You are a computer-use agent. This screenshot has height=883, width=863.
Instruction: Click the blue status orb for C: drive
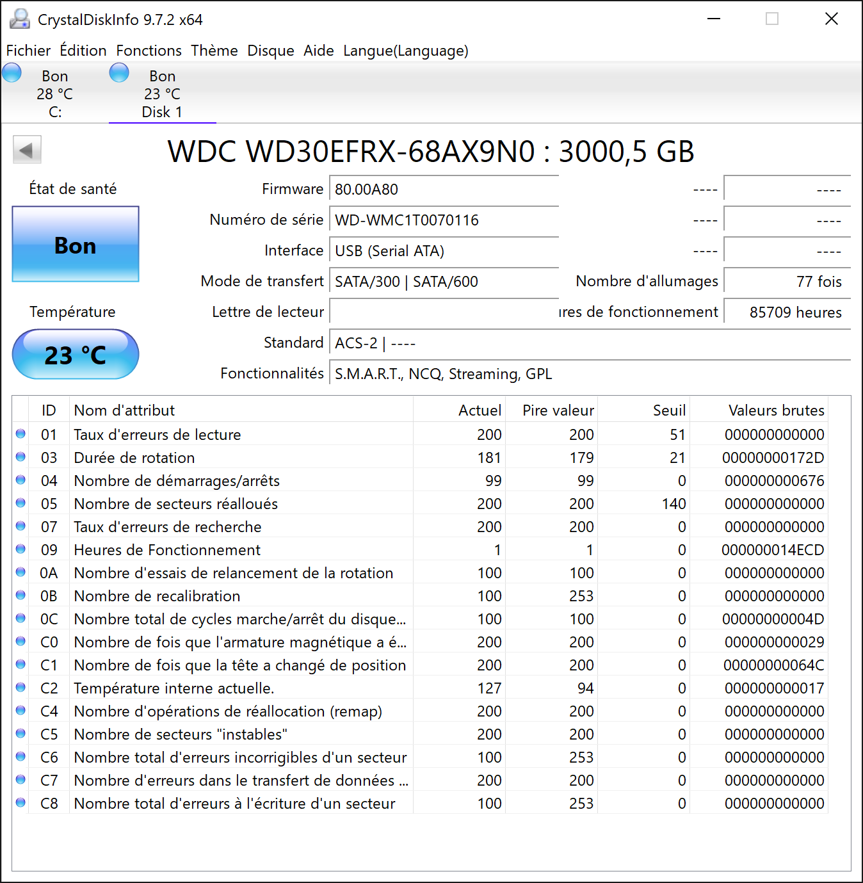[12, 72]
